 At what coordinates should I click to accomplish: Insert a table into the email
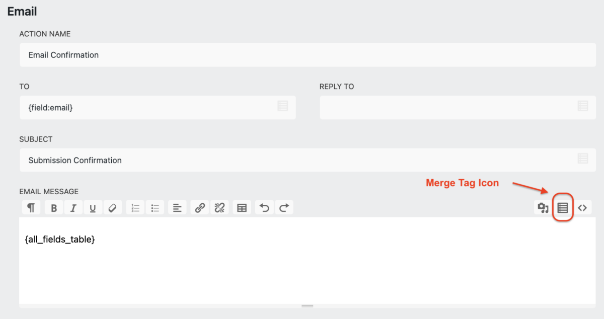pyautogui.click(x=242, y=207)
